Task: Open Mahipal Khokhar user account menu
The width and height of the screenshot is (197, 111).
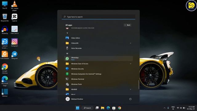Action: tap(74, 99)
